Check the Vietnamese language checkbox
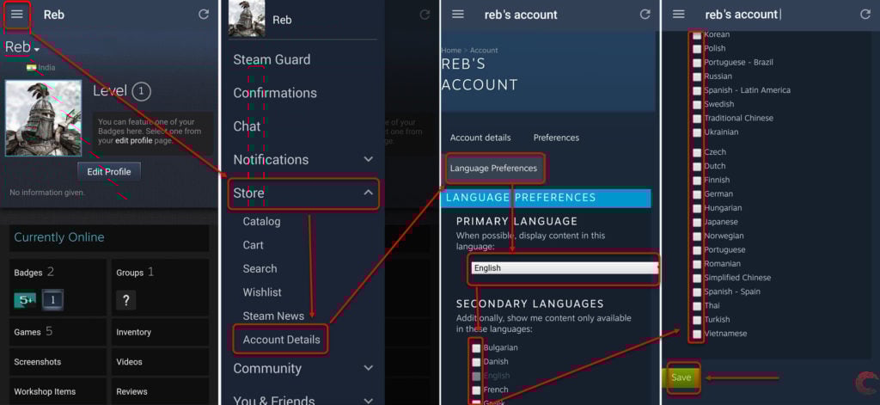The image size is (880, 405). (x=696, y=334)
